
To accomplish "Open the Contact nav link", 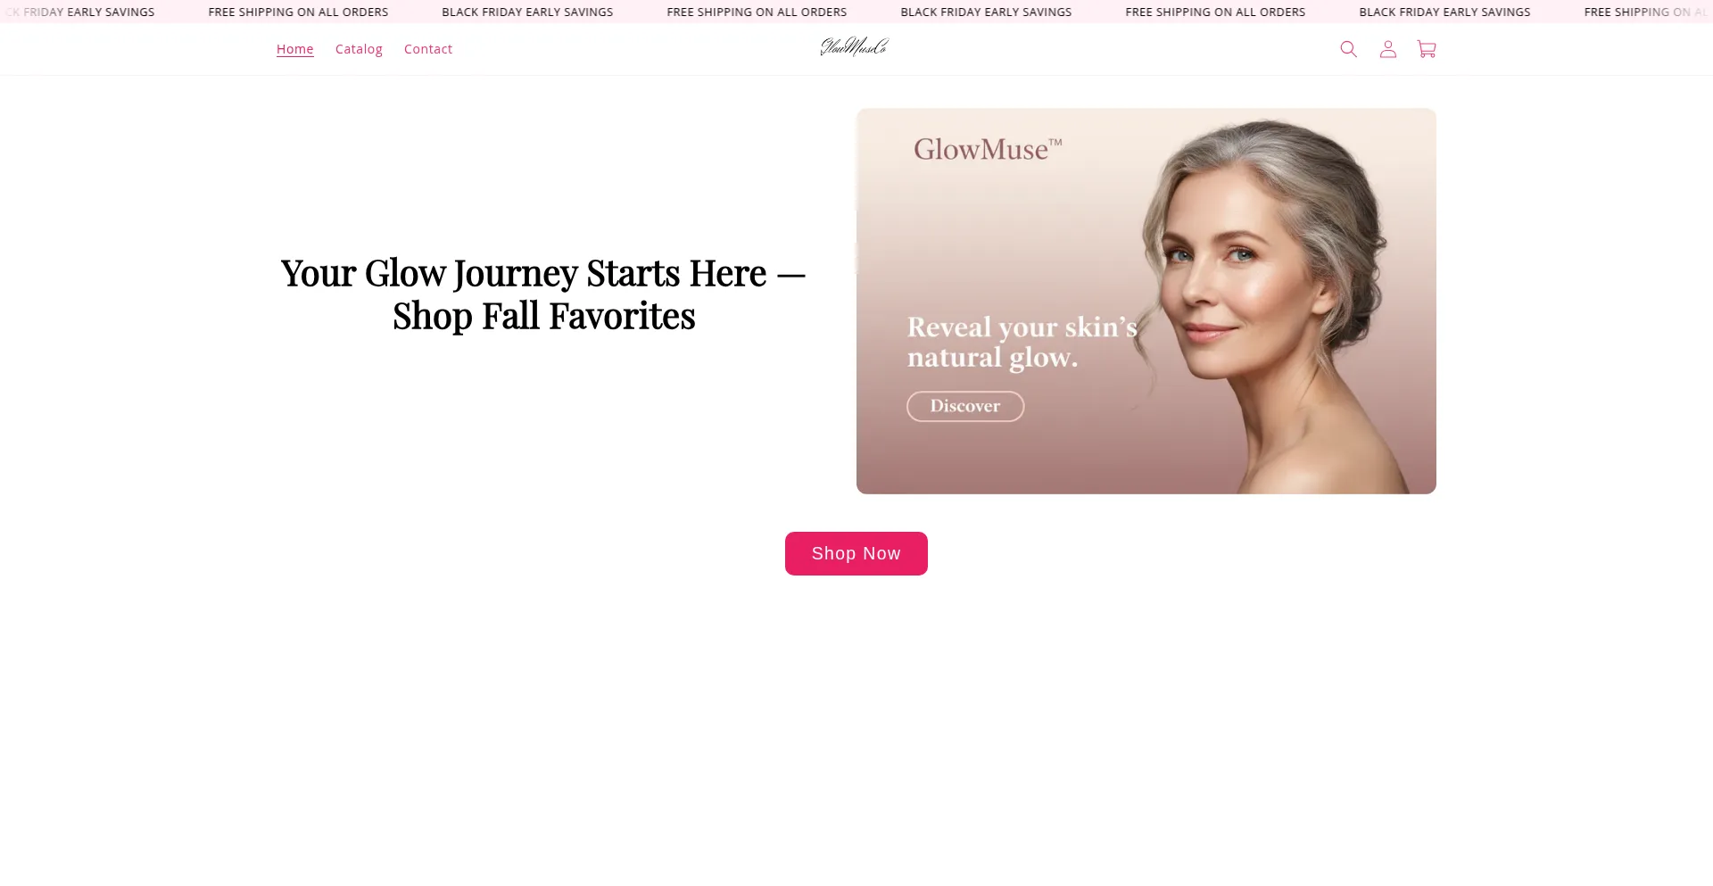I will coord(428,49).
